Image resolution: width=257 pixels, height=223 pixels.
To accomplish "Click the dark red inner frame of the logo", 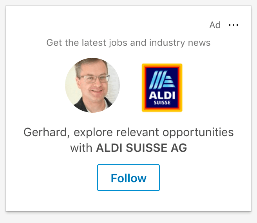I will (x=146, y=88).
